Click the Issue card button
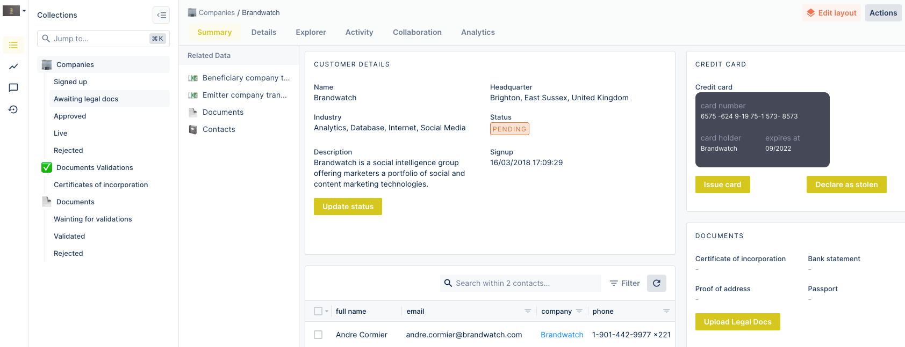The width and height of the screenshot is (905, 347). [x=722, y=184]
